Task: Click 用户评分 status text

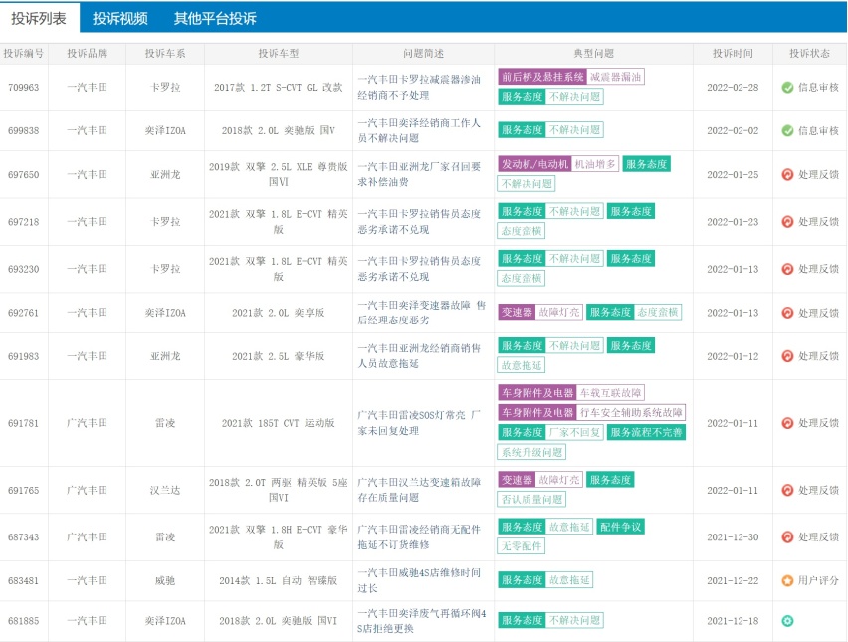Action: point(818,581)
